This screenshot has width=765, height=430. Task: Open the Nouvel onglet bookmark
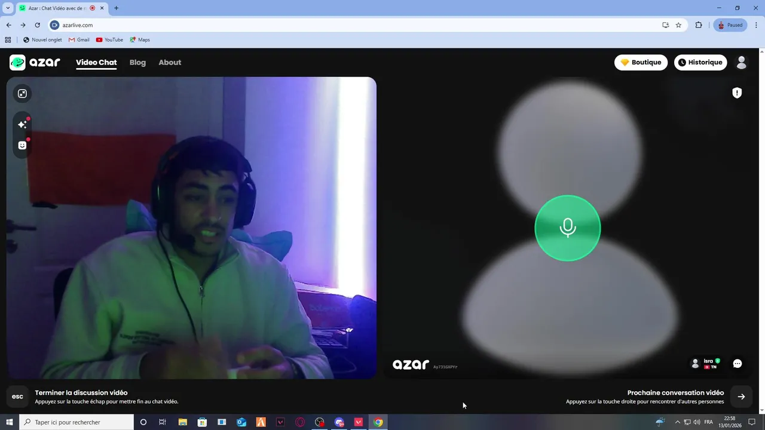pyautogui.click(x=42, y=40)
